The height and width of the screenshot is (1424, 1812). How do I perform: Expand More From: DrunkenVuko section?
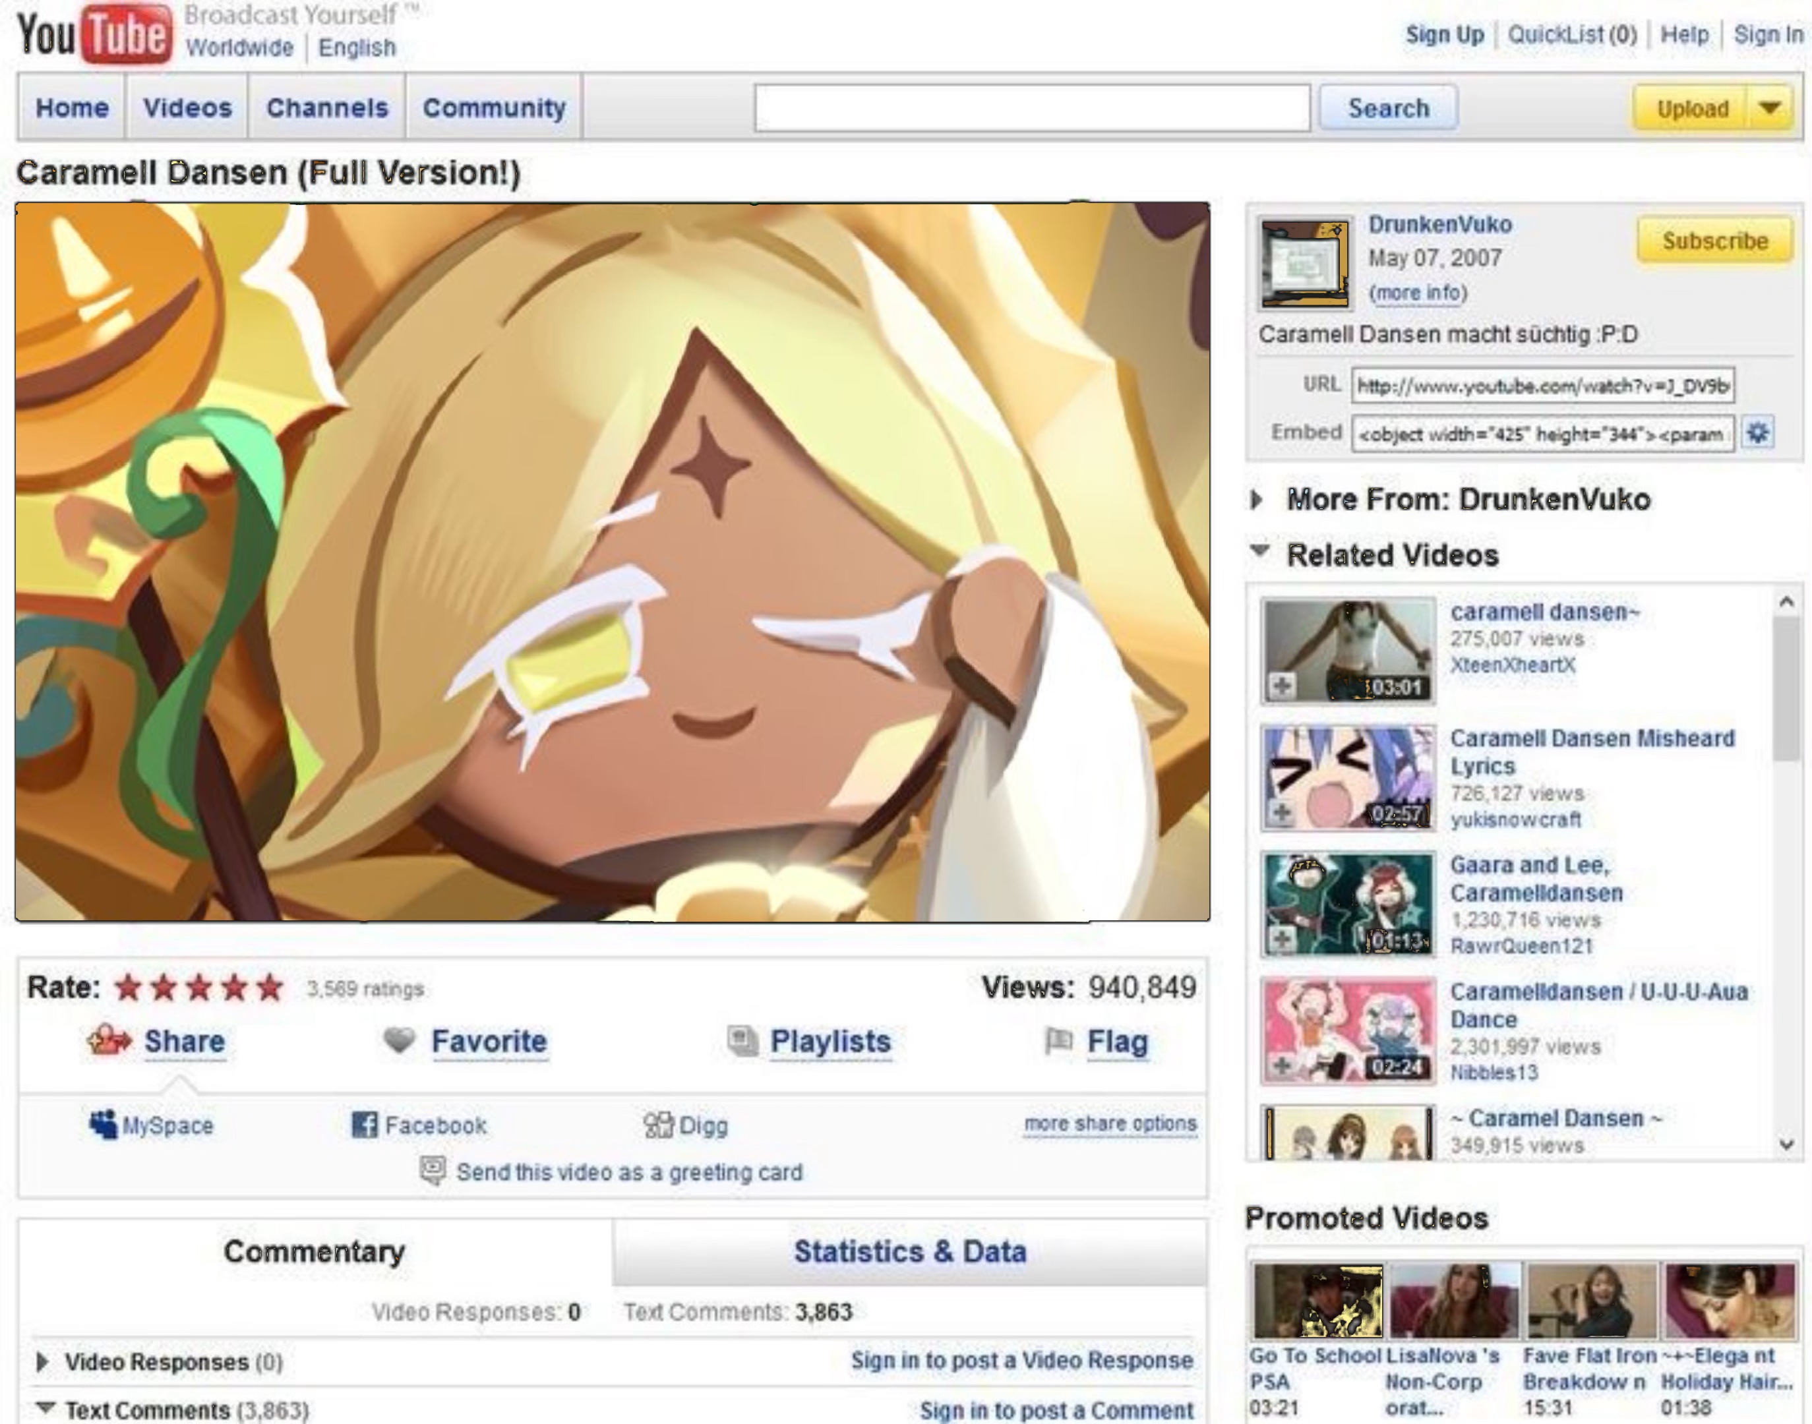coord(1257,498)
